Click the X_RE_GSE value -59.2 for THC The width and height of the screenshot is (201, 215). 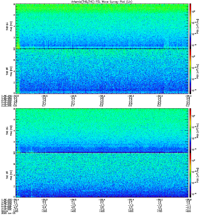tap(159, 200)
